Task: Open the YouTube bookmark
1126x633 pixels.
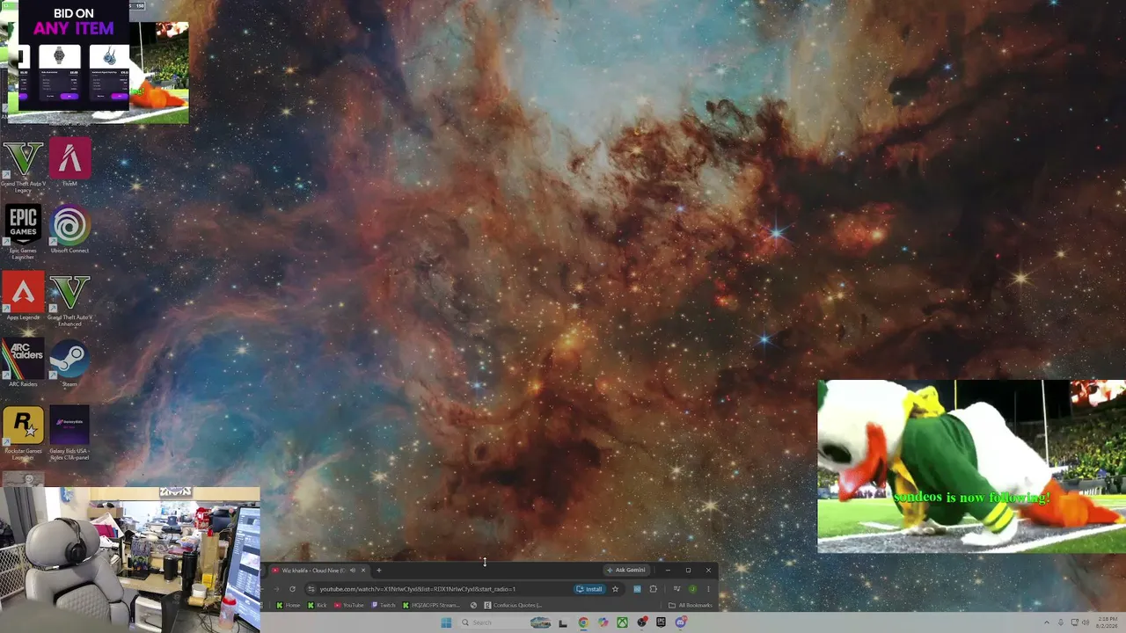Action: [349, 605]
